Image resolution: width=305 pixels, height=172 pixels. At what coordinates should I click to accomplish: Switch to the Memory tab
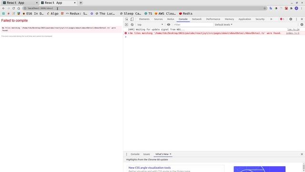coord(229,19)
